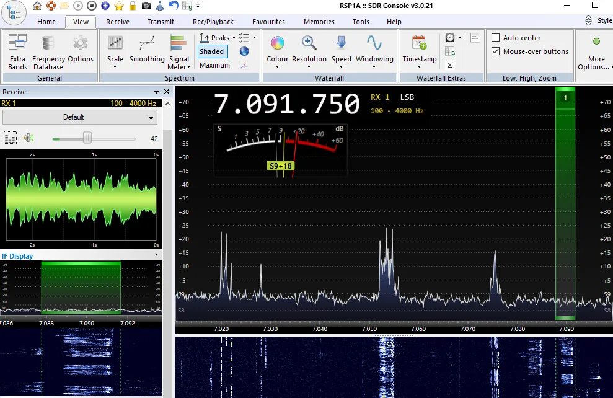Open the Scale dropdown
This screenshot has width=613, height=398.
coord(115,52)
